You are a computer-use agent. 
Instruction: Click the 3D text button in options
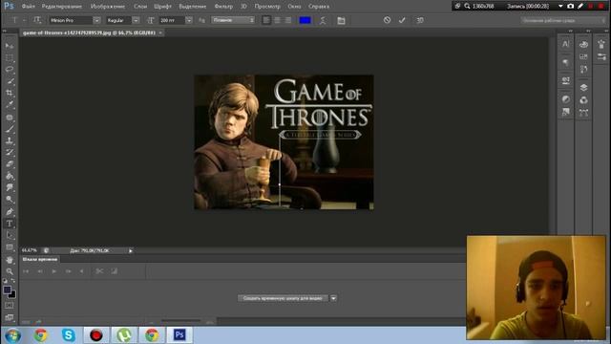420,20
